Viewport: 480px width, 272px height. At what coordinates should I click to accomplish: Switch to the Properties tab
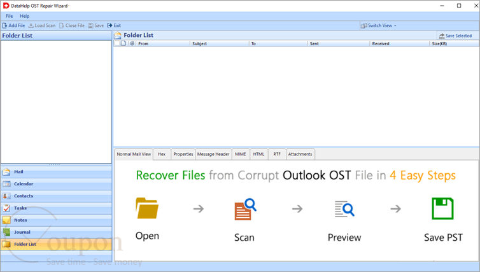click(x=183, y=154)
